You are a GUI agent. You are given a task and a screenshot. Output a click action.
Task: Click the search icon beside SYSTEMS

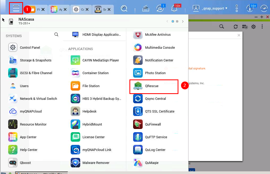pyautogui.click(x=56, y=34)
